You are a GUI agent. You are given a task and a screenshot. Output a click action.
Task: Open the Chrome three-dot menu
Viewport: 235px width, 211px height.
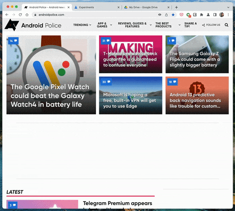pyautogui.click(x=228, y=15)
